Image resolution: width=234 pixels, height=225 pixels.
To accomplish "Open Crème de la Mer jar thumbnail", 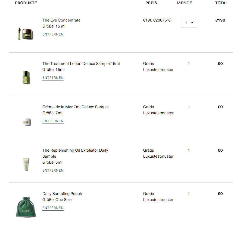I will pyautogui.click(x=26, y=122).
